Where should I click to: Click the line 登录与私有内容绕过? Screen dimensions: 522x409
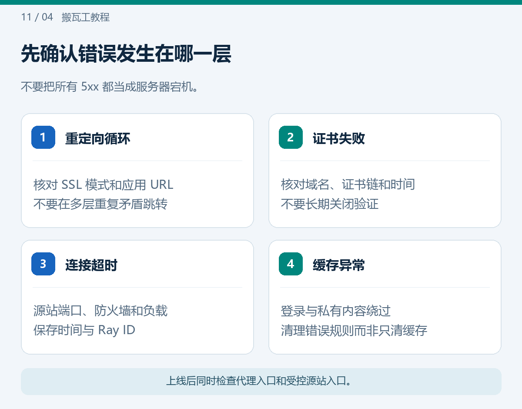[336, 311]
